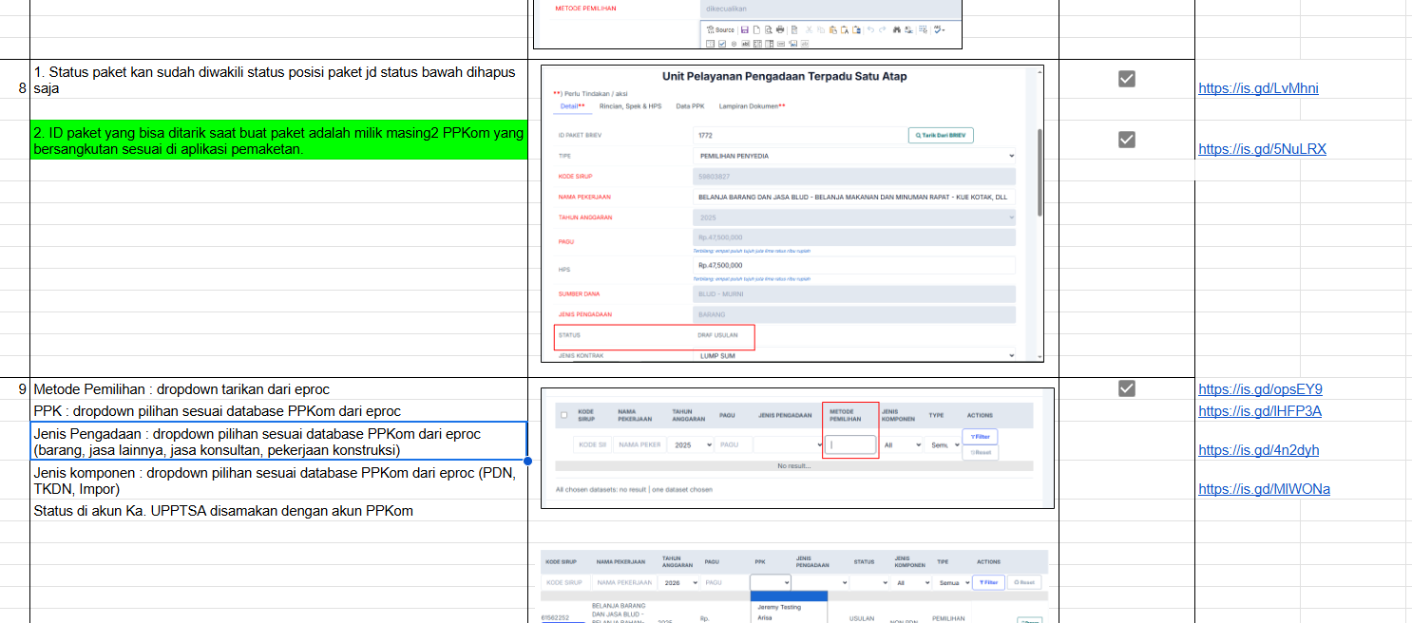Switch to the Rincian, Spek & HPS tab
The height and width of the screenshot is (623, 1412).
click(630, 106)
